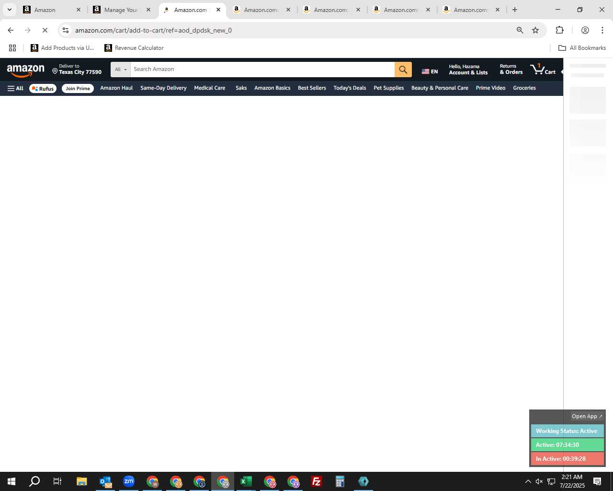
Task: Open Revenue Calculator bookmark
Action: pyautogui.click(x=134, y=48)
